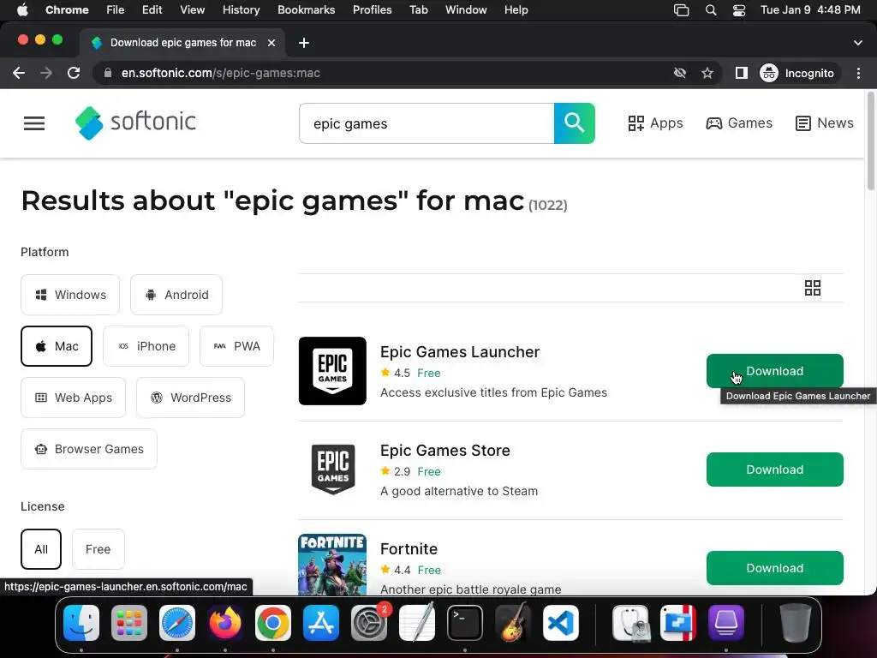The image size is (877, 658).
Task: Open the Profiles menu
Action: pos(372,9)
